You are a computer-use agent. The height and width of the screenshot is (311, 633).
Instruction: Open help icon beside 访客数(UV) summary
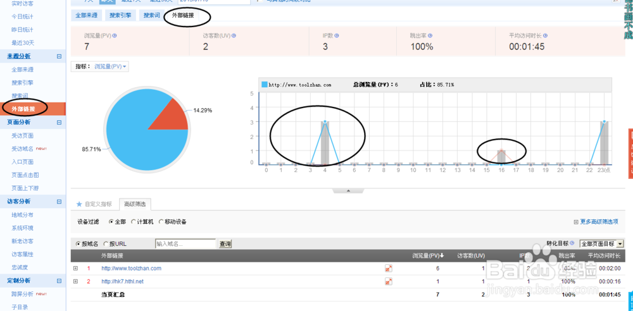234,35
